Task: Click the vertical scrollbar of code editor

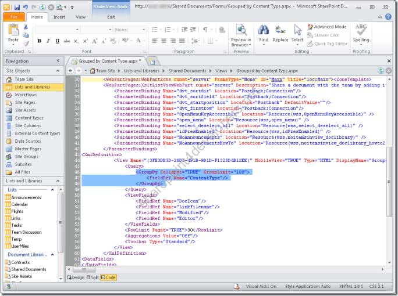Action: 389,182
